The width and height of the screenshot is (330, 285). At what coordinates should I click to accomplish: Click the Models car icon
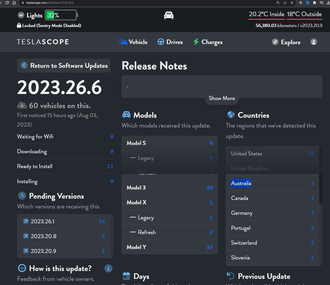point(126,115)
